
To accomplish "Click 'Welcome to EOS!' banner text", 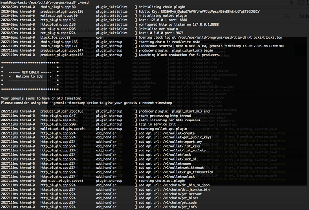I will tap(30, 76).
